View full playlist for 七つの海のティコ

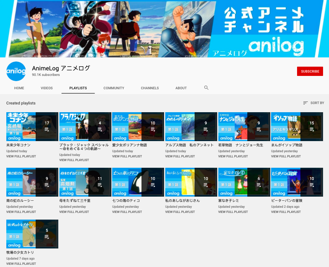pos(127,212)
